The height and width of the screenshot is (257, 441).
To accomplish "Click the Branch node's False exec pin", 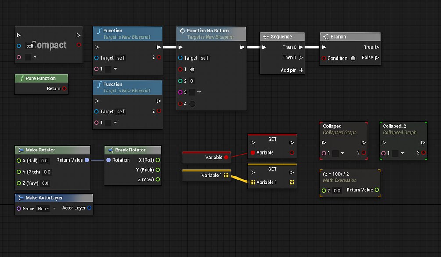I will coord(377,57).
